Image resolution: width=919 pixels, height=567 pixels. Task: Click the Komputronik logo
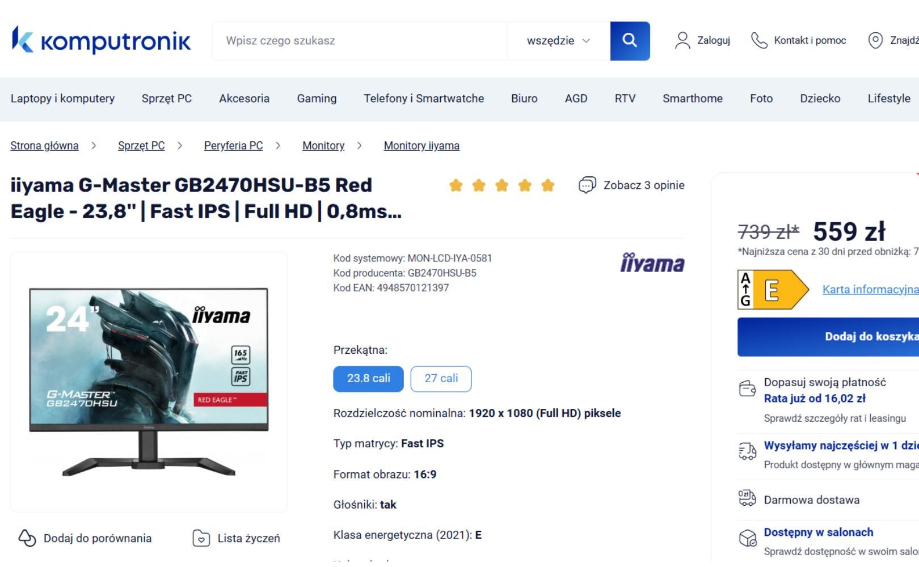[101, 40]
